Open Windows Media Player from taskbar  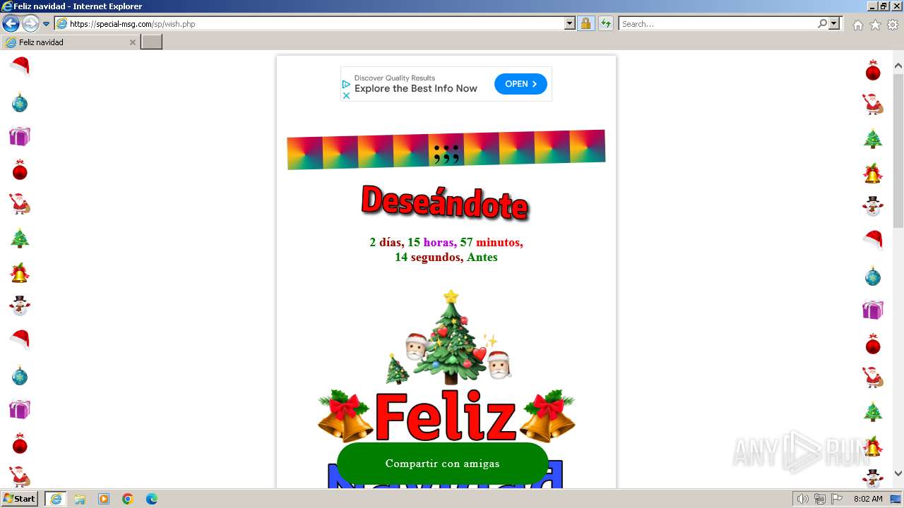click(104, 499)
